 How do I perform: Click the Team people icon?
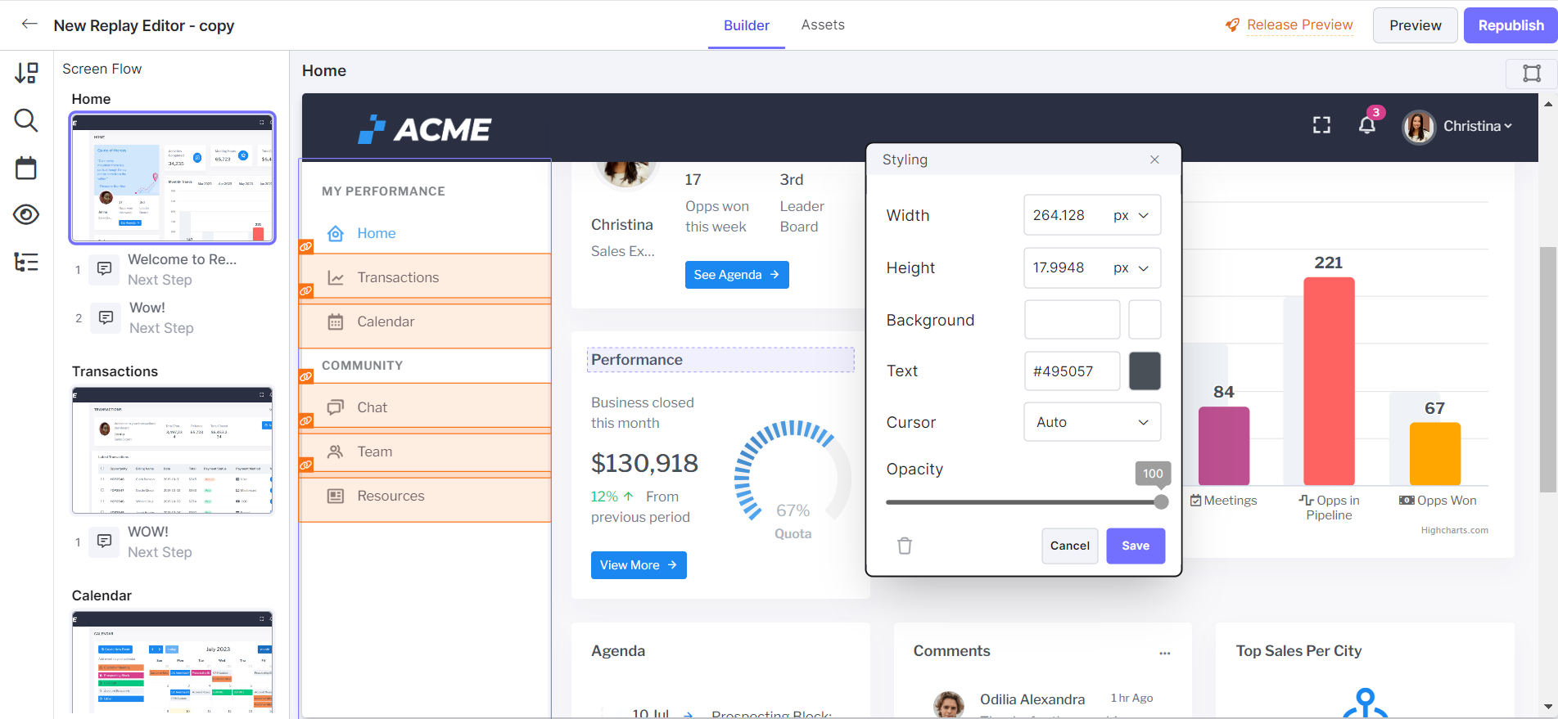pos(336,452)
